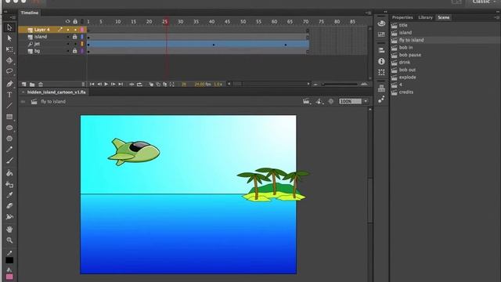Open the pink fill color swatch
The image size is (501, 282).
click(x=9, y=277)
